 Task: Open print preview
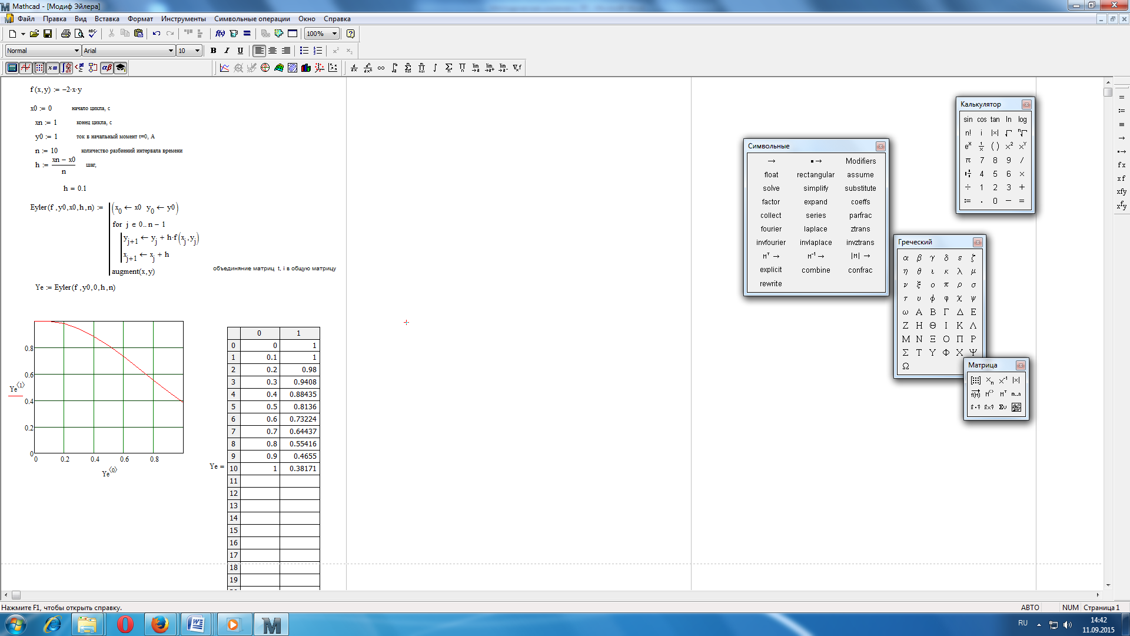(x=79, y=34)
